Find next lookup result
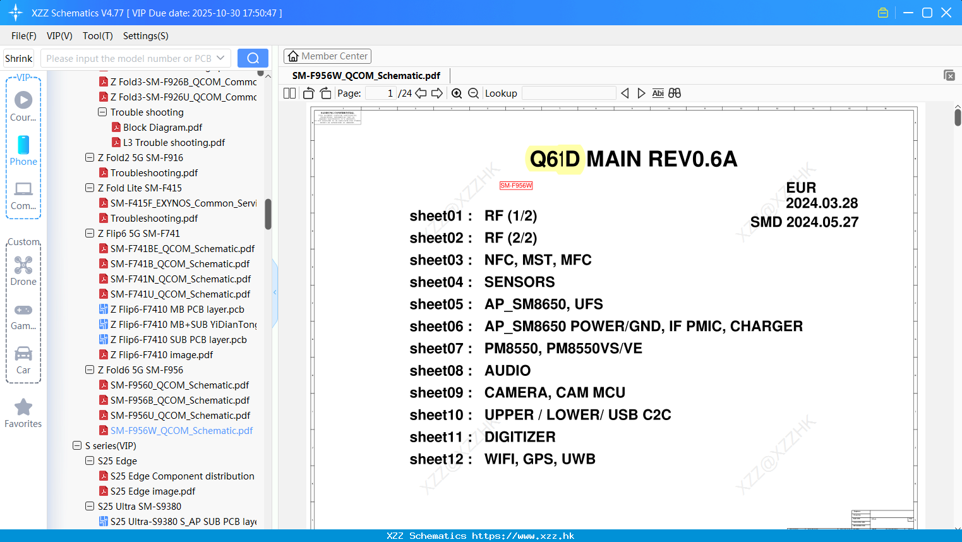Image resolution: width=962 pixels, height=542 pixels. coord(641,93)
